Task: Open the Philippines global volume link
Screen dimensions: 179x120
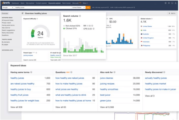Action: point(146,46)
